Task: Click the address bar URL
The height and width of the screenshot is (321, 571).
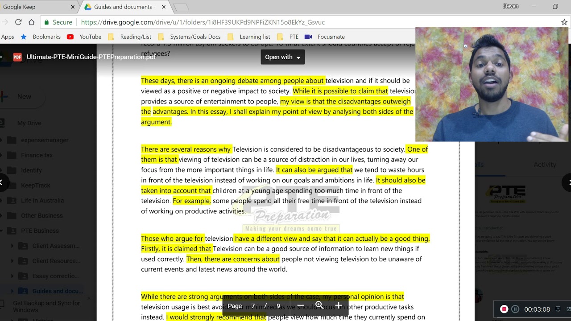Action: (x=203, y=22)
